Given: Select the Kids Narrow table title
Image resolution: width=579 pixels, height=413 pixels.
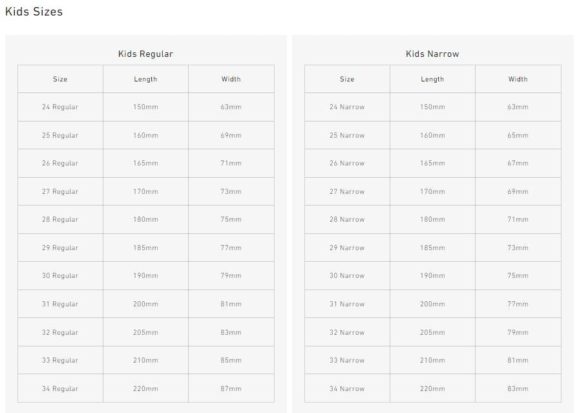Looking at the screenshot, I should 432,54.
